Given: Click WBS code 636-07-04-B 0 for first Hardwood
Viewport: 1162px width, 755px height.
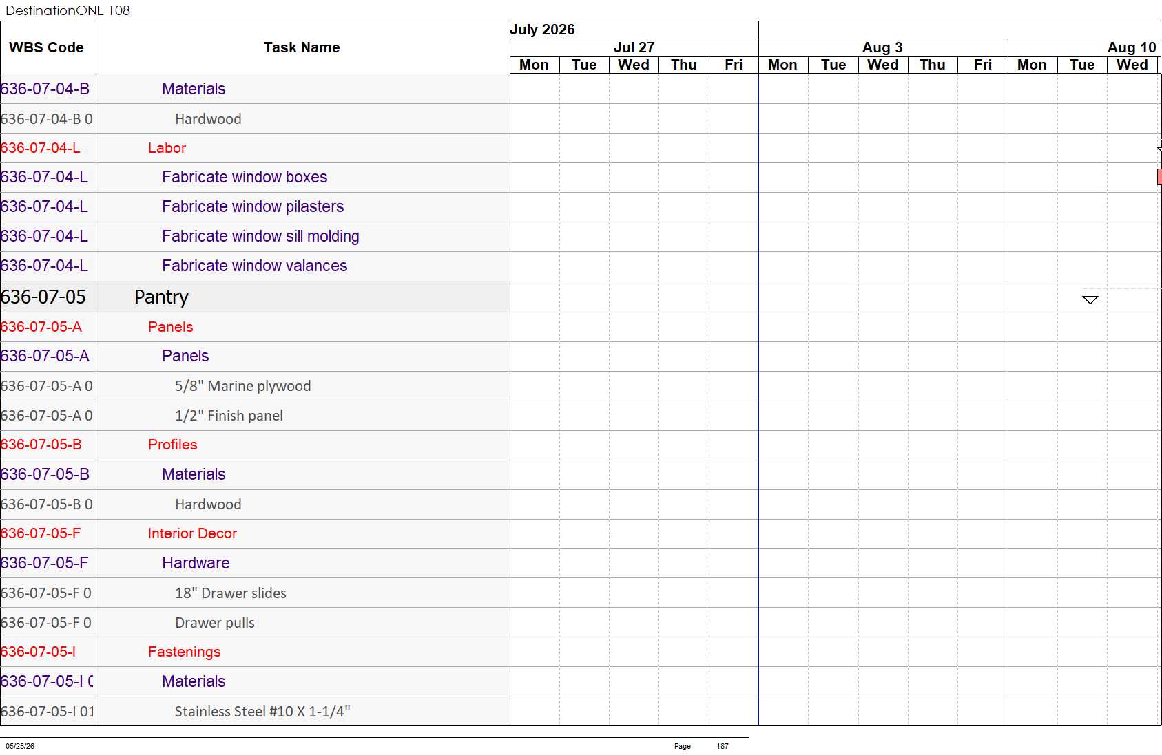Looking at the screenshot, I should [x=47, y=119].
